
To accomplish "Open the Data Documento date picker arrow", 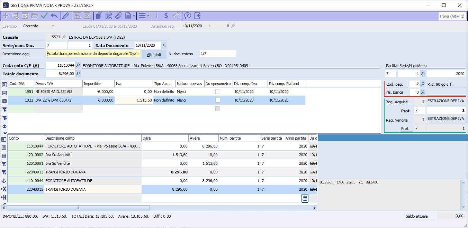I will 164,45.
